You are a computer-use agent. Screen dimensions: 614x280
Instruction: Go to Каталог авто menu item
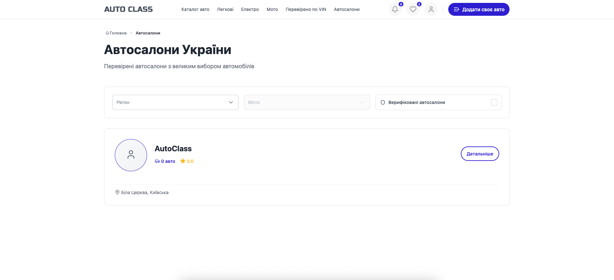tap(195, 9)
